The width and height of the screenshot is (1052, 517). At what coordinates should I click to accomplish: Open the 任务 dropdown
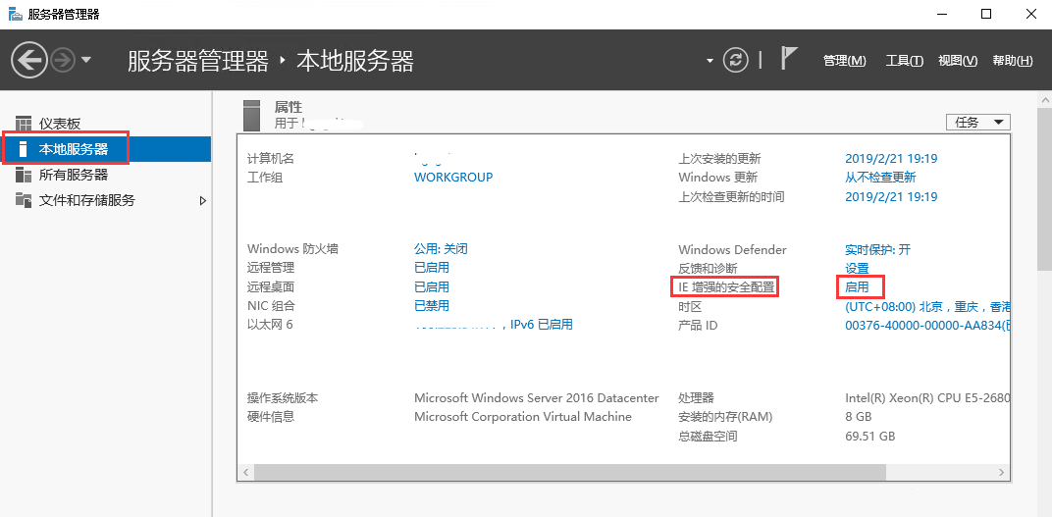977,122
